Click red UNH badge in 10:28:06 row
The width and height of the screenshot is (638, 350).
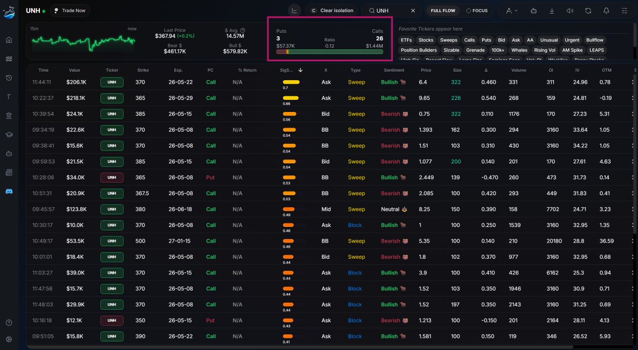pyautogui.click(x=112, y=178)
